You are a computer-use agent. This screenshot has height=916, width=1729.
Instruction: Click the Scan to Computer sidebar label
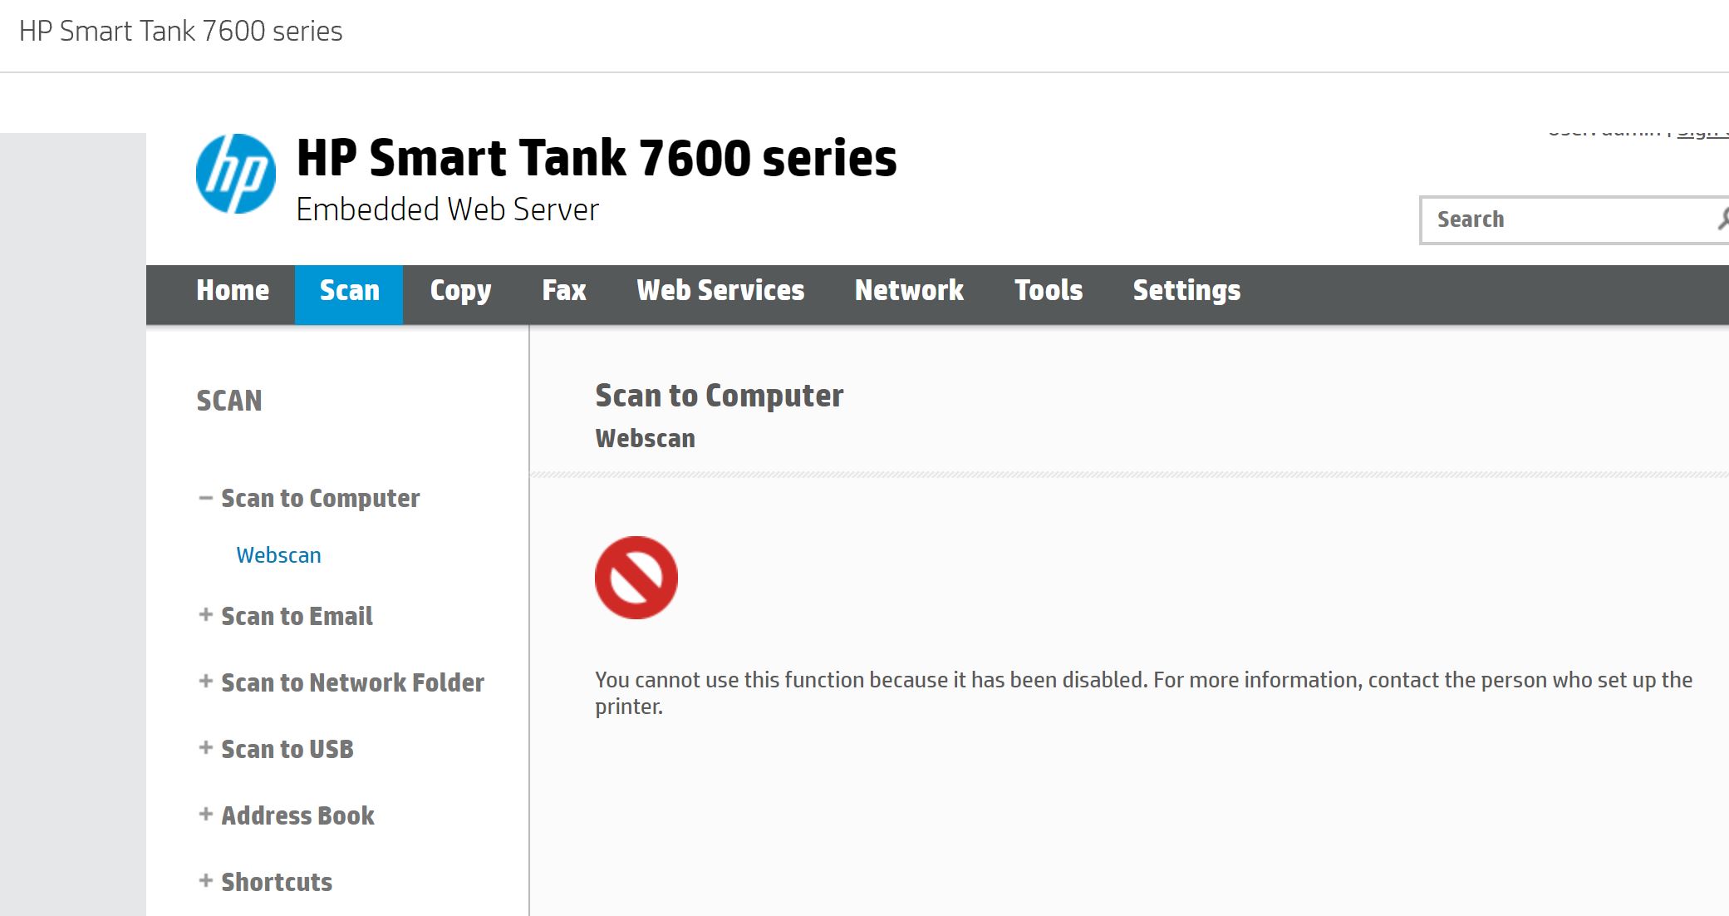(320, 499)
